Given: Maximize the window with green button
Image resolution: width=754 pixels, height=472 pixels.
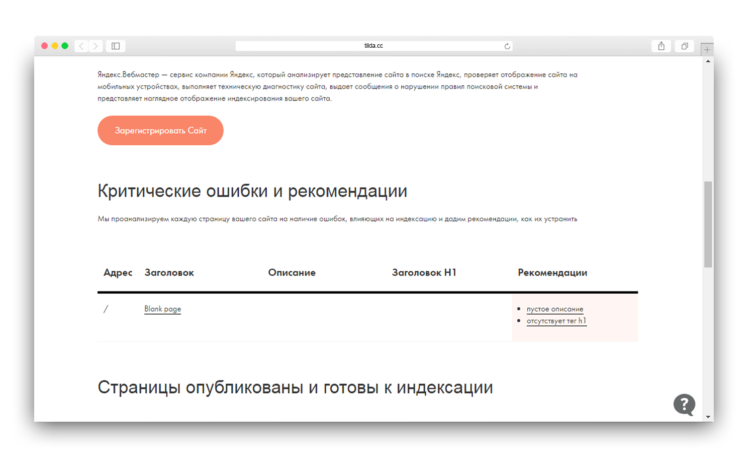Looking at the screenshot, I should (65, 46).
